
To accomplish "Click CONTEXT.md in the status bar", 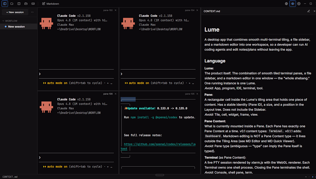I will 10,177.
